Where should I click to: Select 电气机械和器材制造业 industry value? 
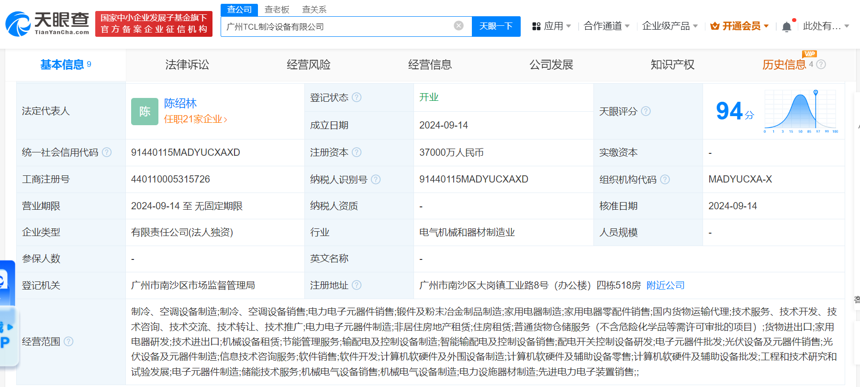point(467,232)
